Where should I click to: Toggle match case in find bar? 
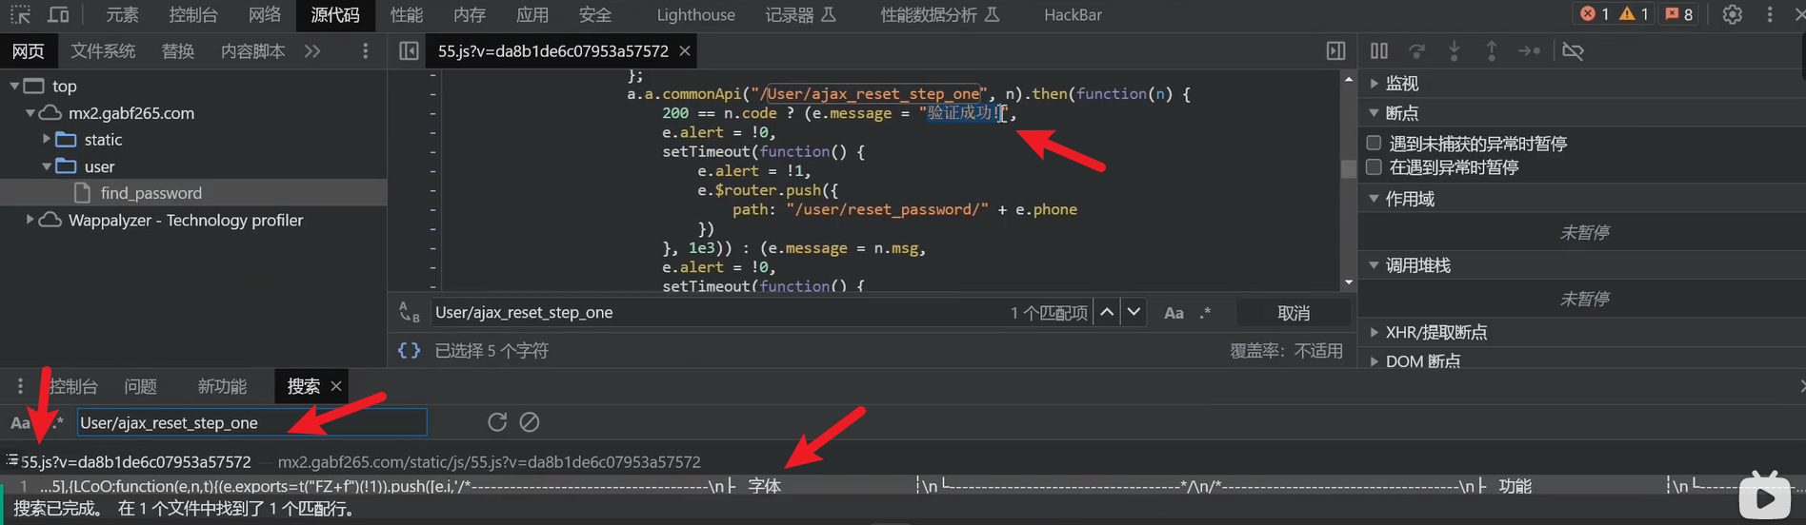click(1174, 313)
